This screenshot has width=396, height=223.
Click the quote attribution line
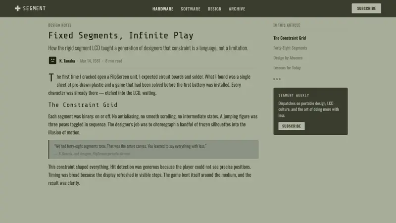92,154
